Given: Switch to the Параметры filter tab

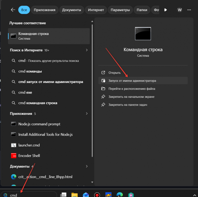Looking at the screenshot, I should [x=120, y=10].
